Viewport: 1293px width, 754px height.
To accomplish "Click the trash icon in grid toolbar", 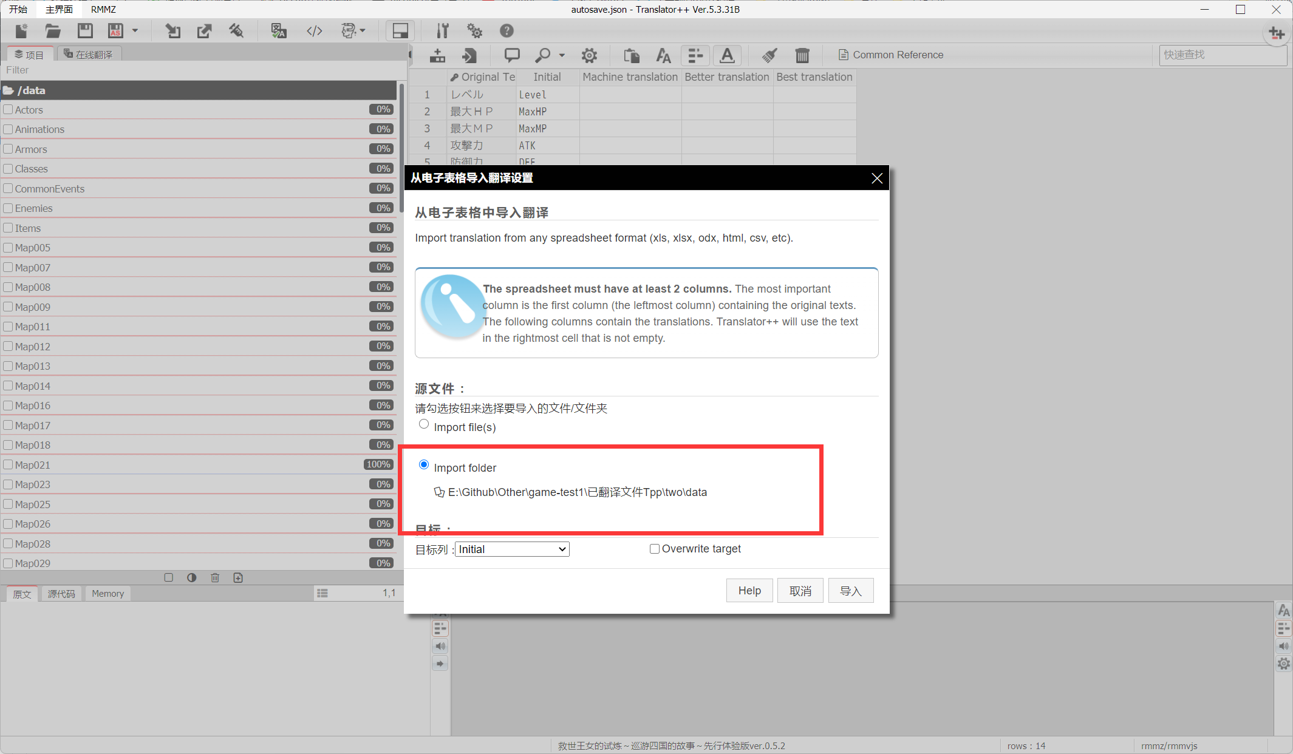I will [x=802, y=55].
